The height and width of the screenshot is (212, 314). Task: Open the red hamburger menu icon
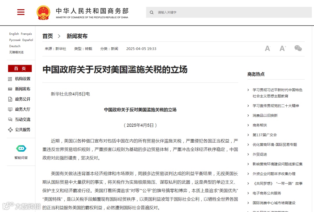[x=21, y=12]
